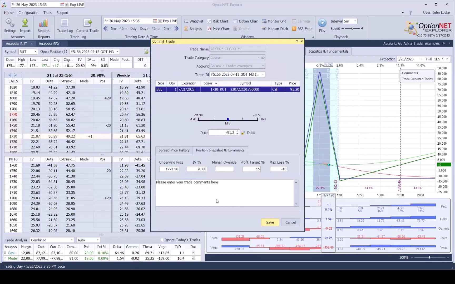Click the Import accounts icon
The height and width of the screenshot is (284, 455).
pos(25,25)
